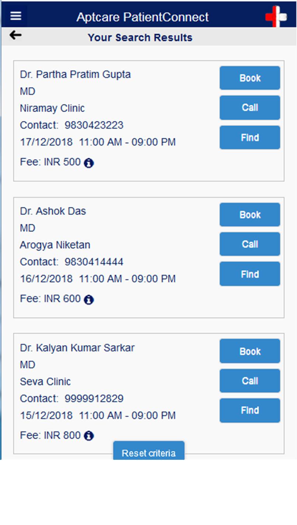
Task: Tap contact number 9830423223
Action: tap(94, 125)
